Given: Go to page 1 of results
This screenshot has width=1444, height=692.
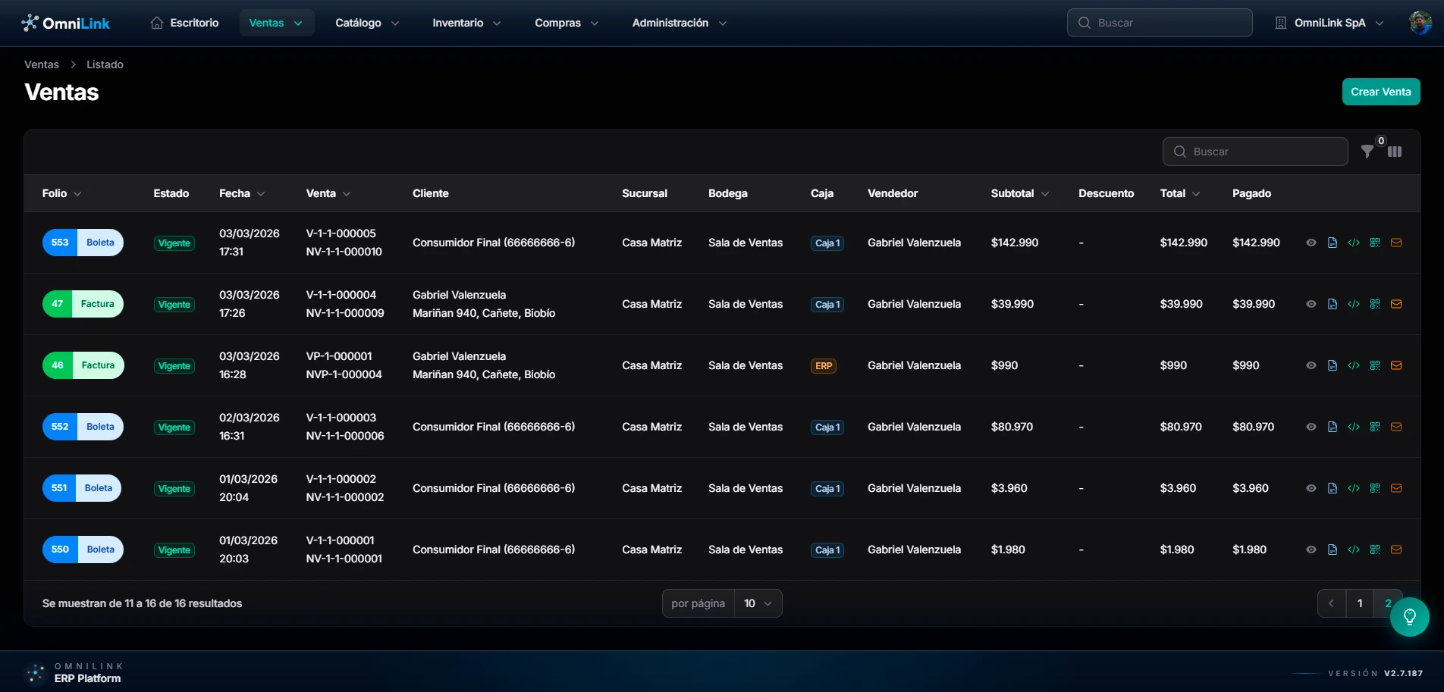Looking at the screenshot, I should coord(1360,603).
